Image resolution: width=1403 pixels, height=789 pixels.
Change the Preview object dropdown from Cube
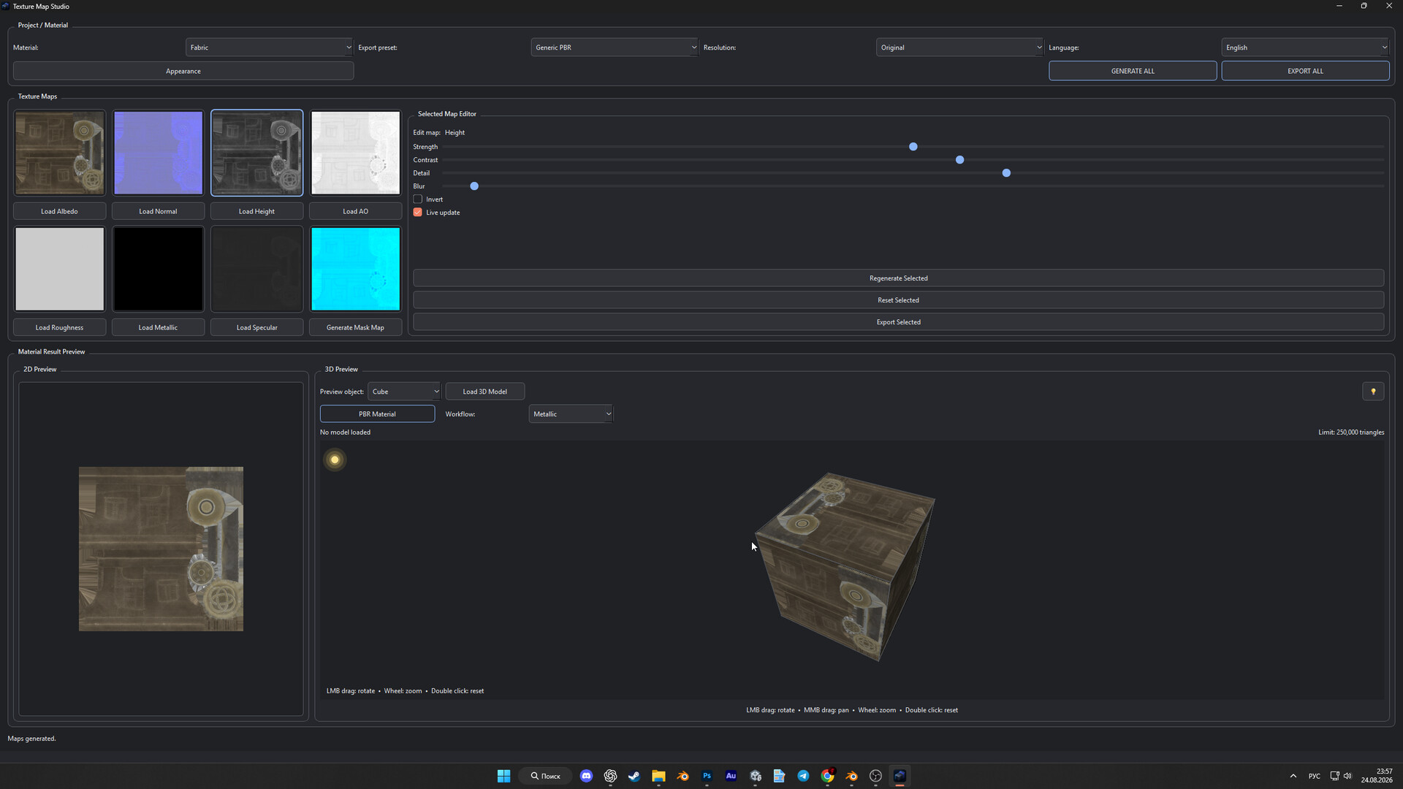(x=404, y=392)
